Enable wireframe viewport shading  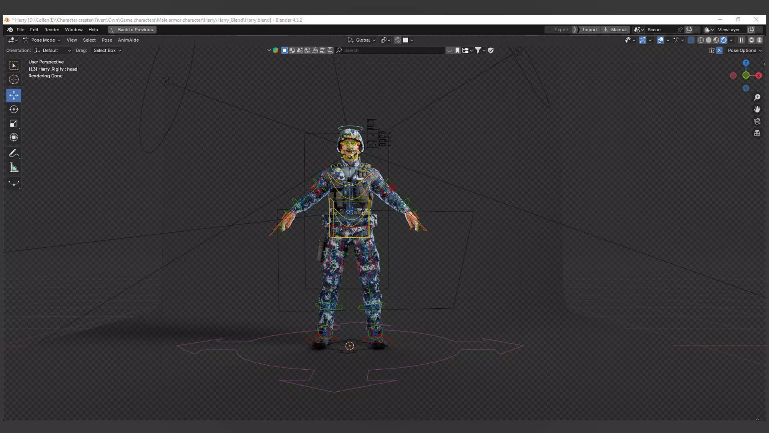(701, 40)
